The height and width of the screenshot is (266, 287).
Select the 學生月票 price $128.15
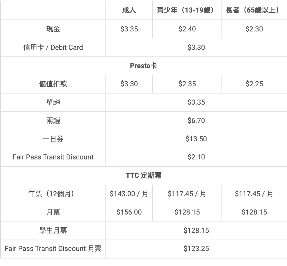(196, 230)
